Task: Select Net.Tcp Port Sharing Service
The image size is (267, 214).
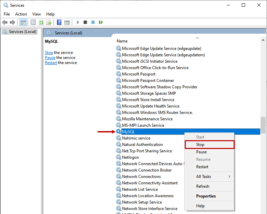Action: 147,151
